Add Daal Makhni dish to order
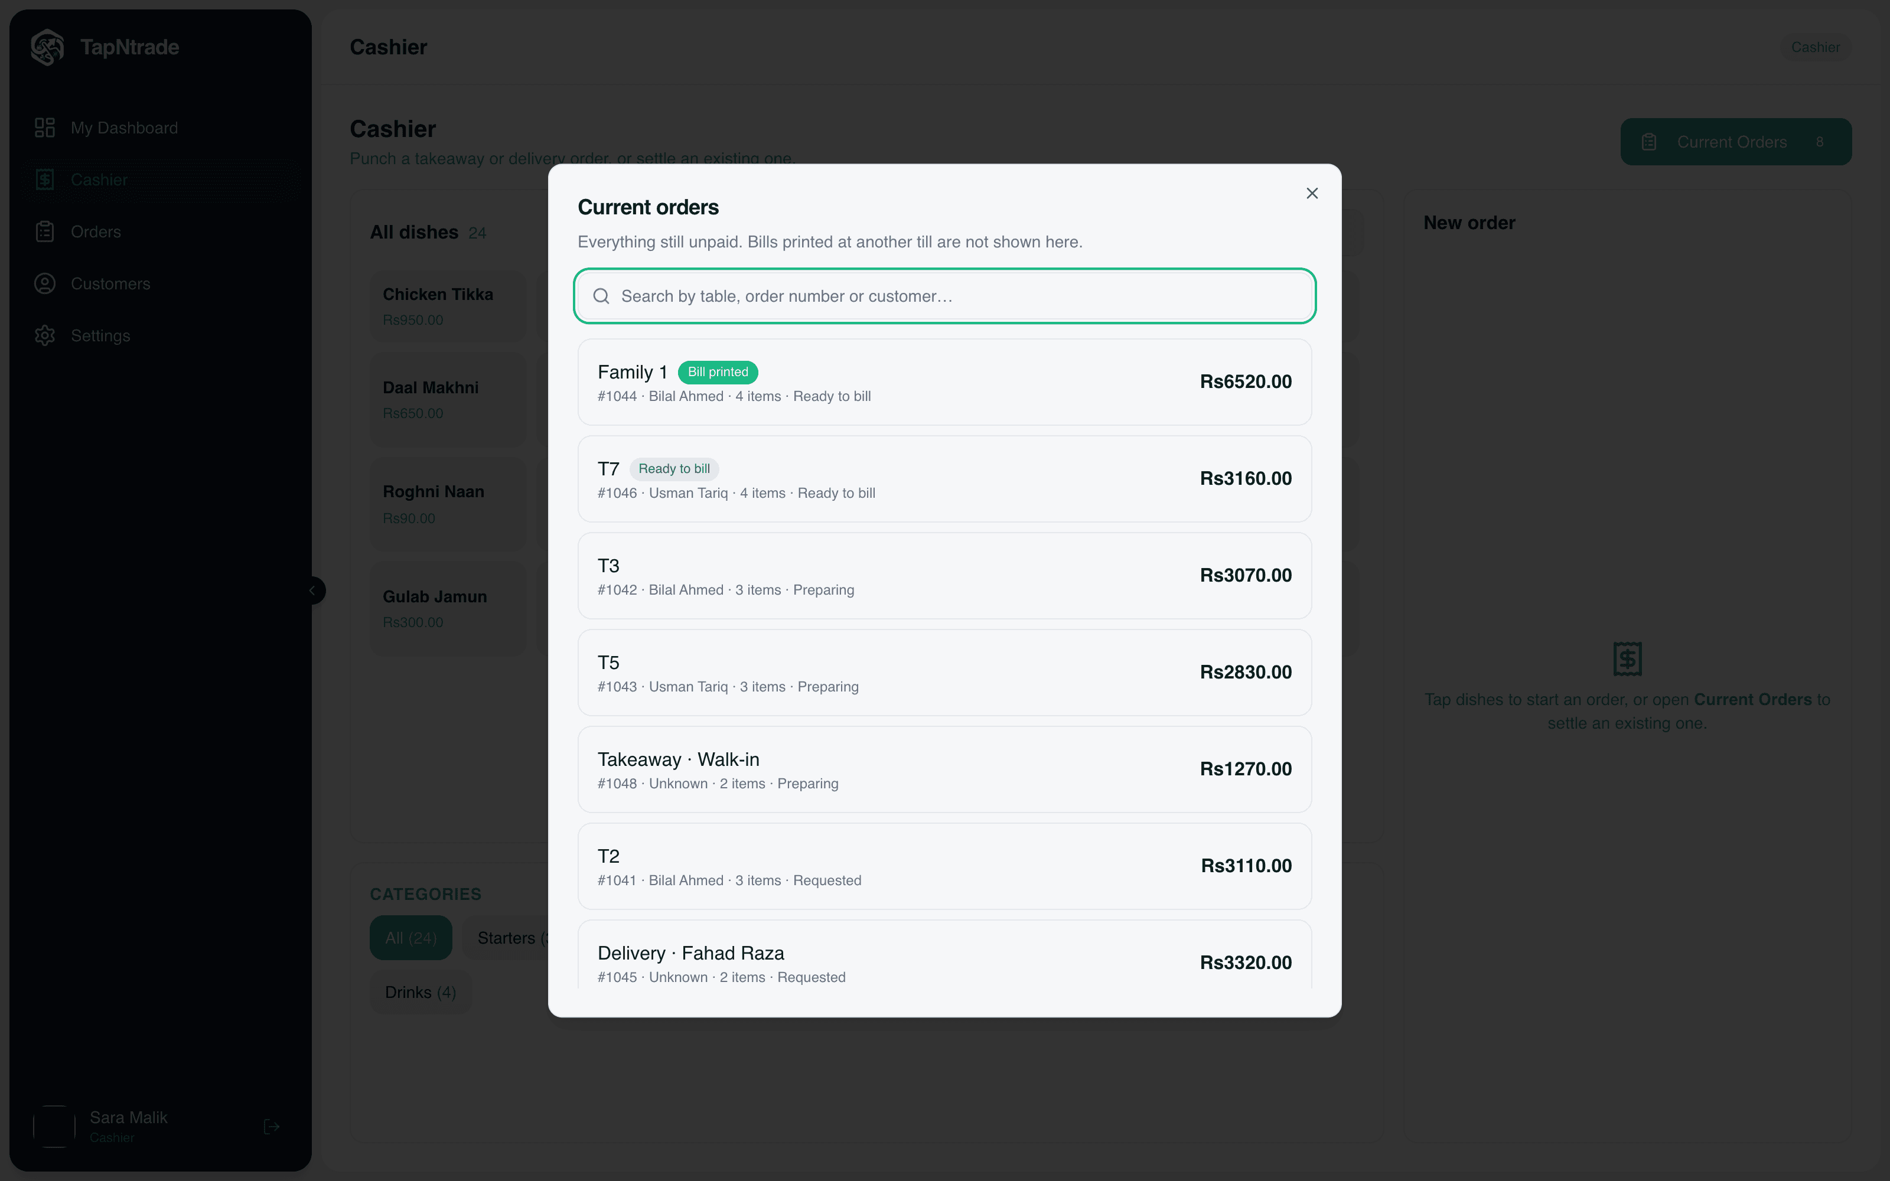This screenshot has height=1181, width=1890. click(x=448, y=400)
